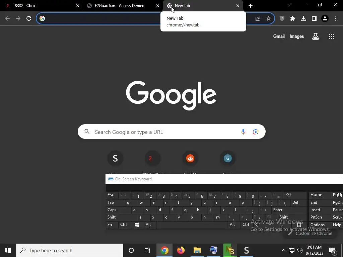
Task: Click the Del key on On-Screen Keyboard
Action: point(298,202)
